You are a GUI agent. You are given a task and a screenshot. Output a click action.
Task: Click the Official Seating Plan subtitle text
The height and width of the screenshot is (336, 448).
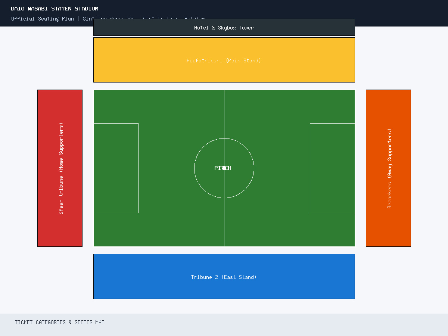pyautogui.click(x=43, y=19)
